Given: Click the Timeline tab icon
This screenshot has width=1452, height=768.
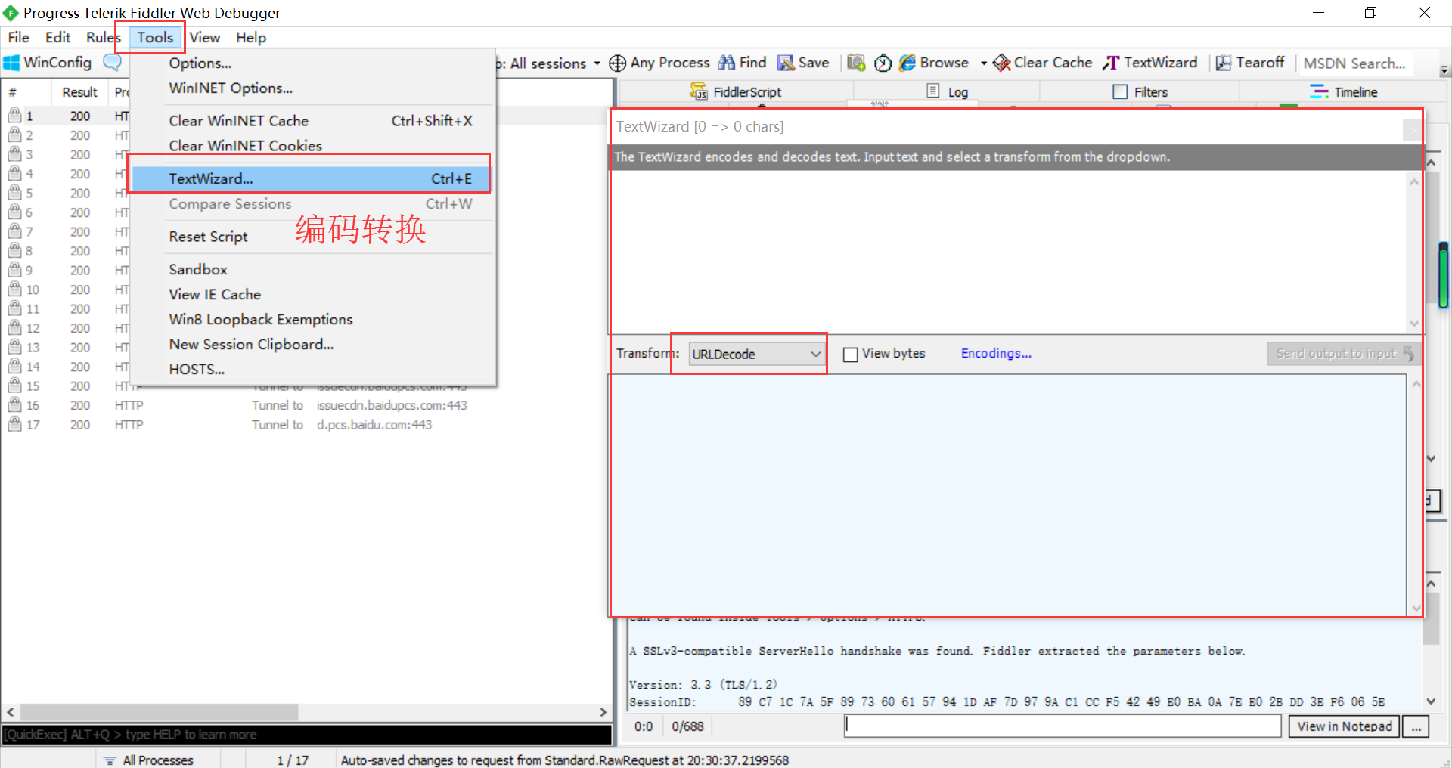Looking at the screenshot, I should click(1319, 91).
